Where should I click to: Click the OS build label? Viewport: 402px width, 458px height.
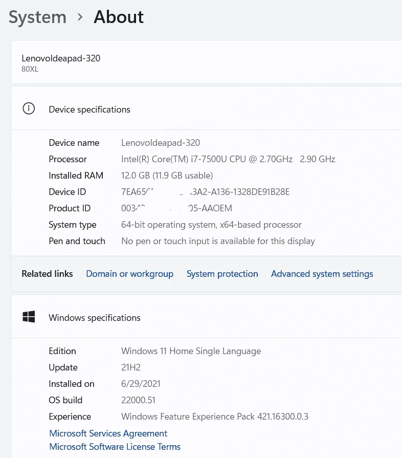click(x=65, y=400)
